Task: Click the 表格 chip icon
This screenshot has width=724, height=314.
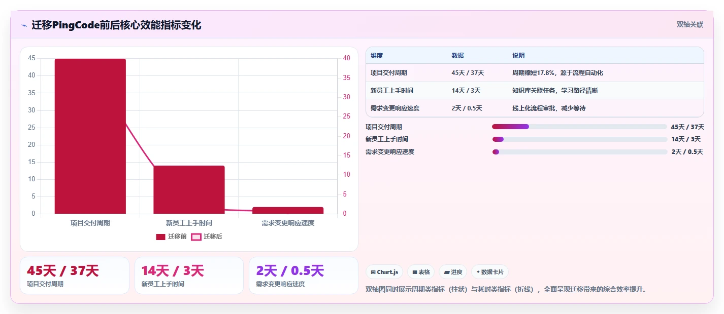Action: 415,272
